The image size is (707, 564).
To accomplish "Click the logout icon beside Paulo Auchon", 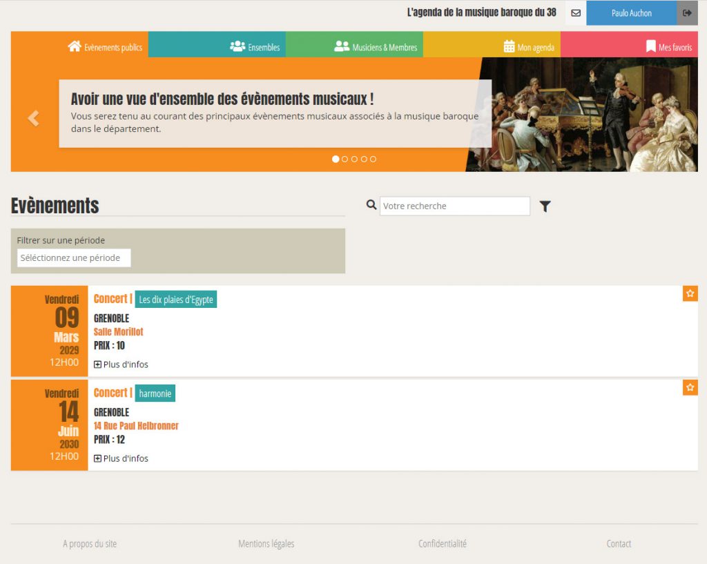I will tap(687, 13).
